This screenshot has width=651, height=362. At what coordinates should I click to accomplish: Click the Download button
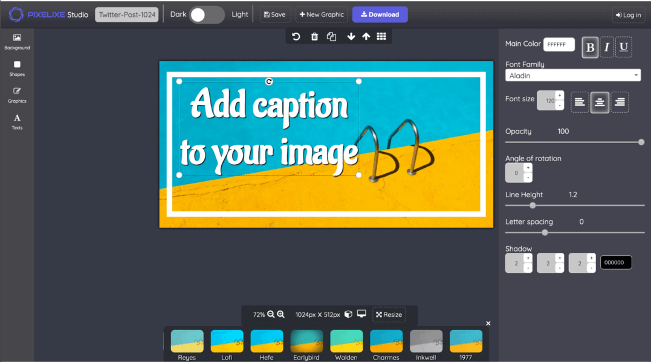pos(380,15)
